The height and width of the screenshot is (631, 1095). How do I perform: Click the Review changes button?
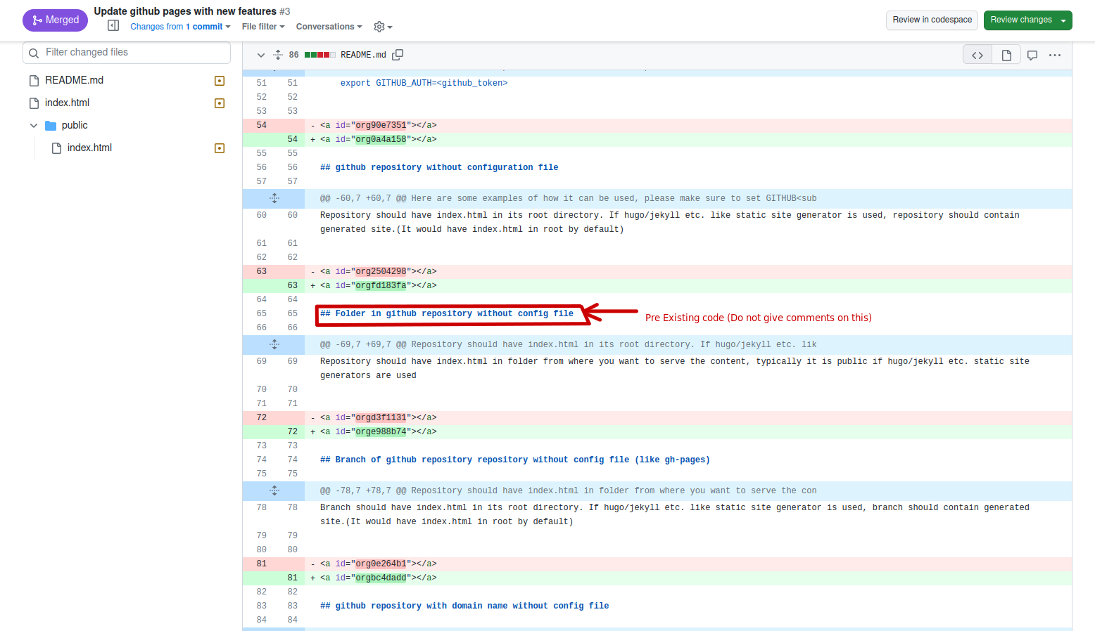coord(1022,20)
